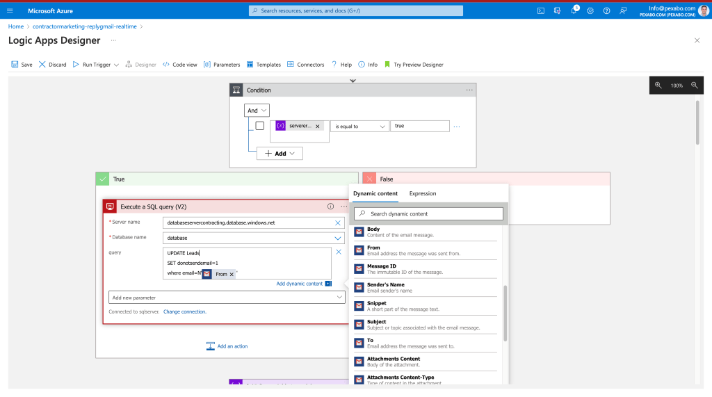
Task: Open the Azure portal hamburger menu
Action: coord(10,10)
